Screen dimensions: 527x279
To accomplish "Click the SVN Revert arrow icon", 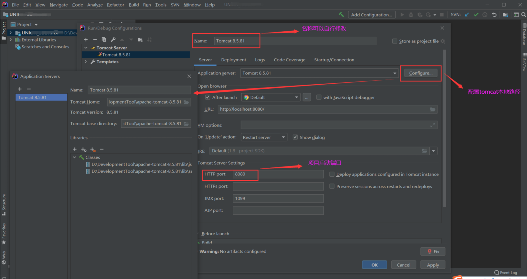I will (494, 15).
